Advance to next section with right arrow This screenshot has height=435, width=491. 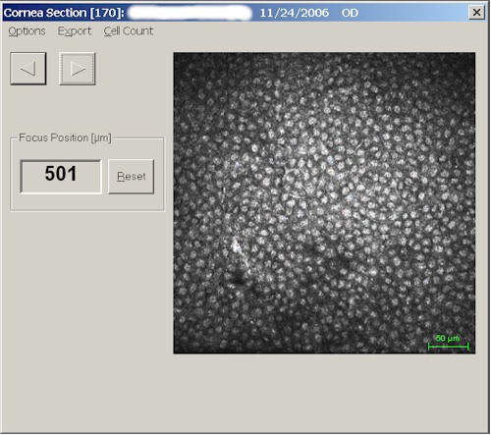(78, 69)
